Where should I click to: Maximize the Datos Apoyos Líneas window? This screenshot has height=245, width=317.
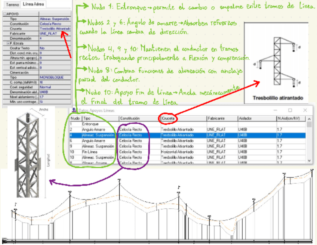290,110
